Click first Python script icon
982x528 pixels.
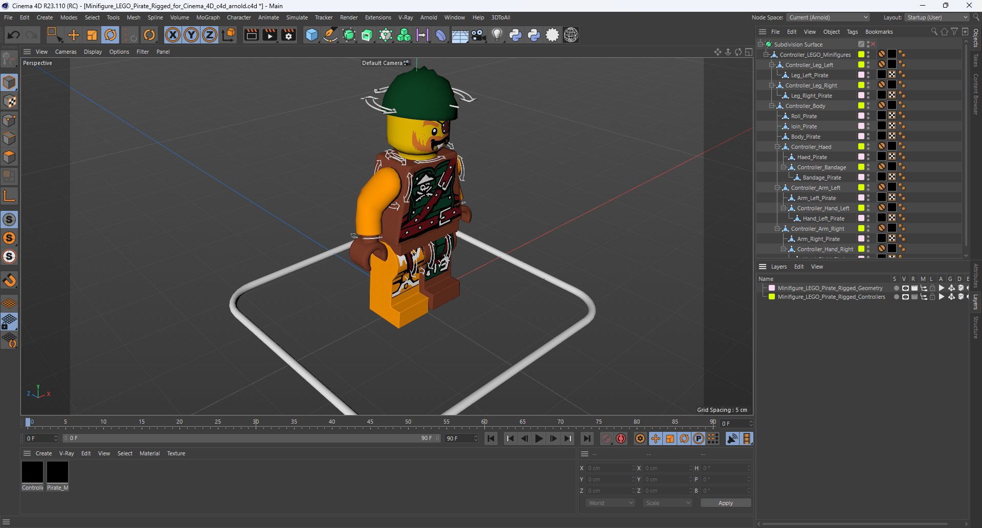point(516,35)
